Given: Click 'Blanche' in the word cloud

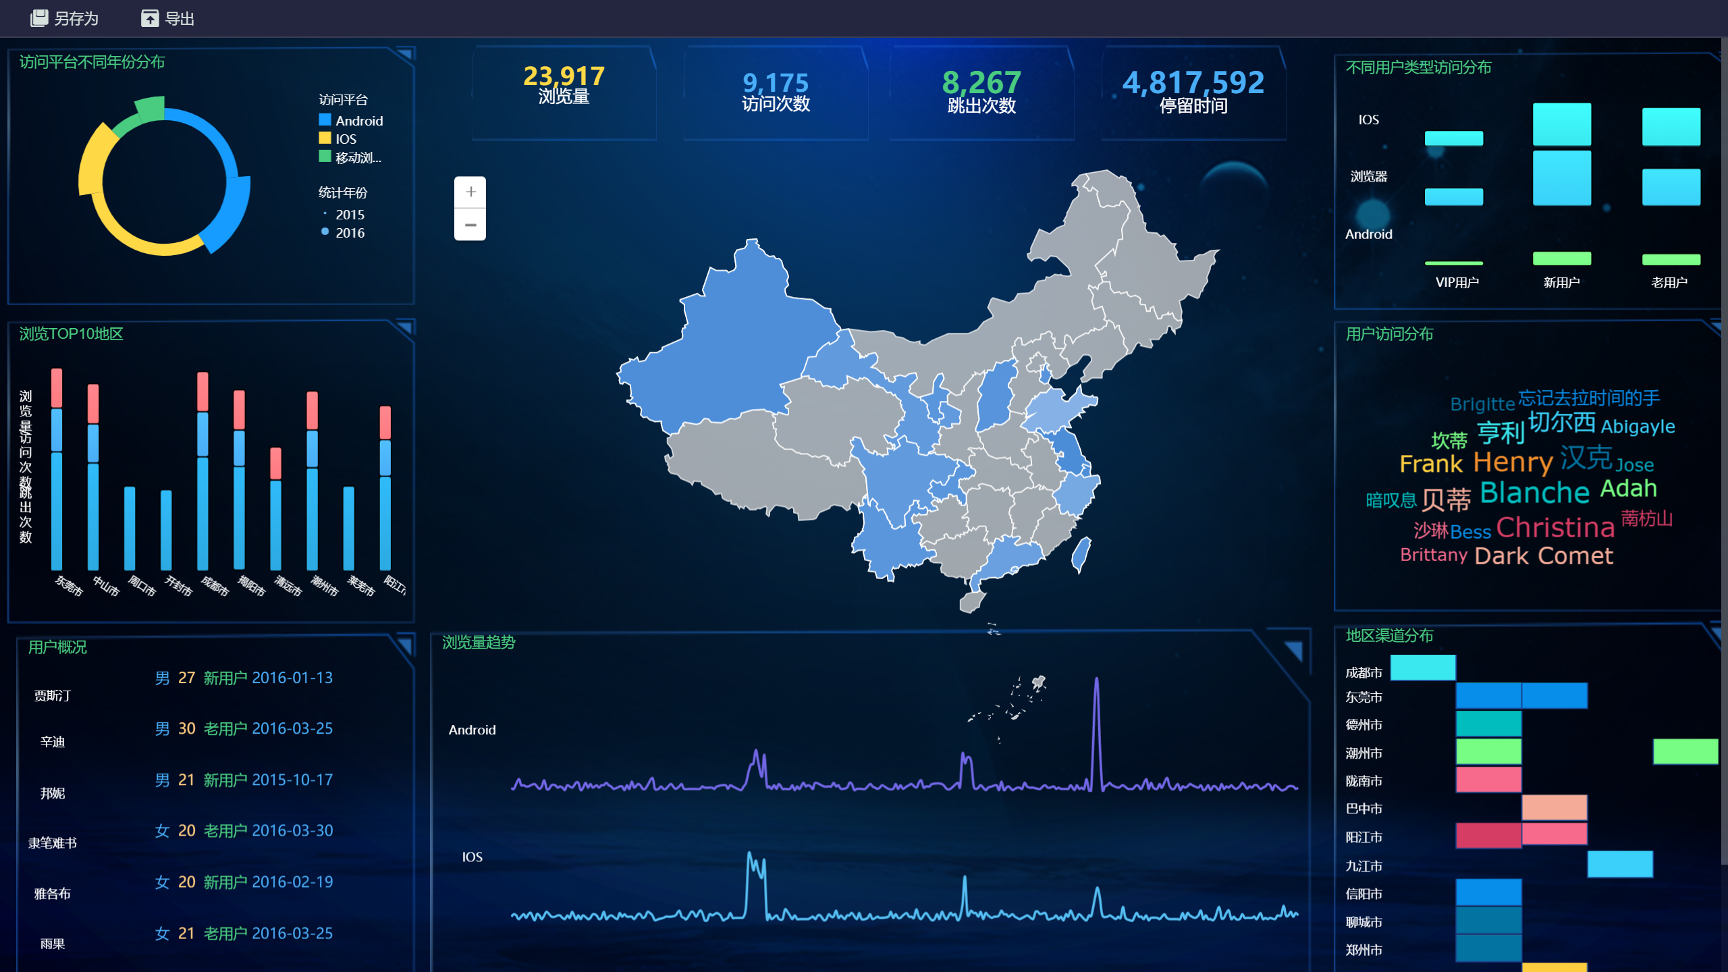Looking at the screenshot, I should pos(1535,492).
